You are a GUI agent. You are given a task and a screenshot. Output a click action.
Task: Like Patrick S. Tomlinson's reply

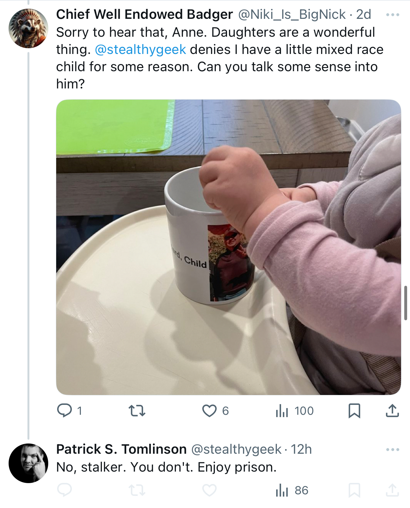tap(209, 490)
